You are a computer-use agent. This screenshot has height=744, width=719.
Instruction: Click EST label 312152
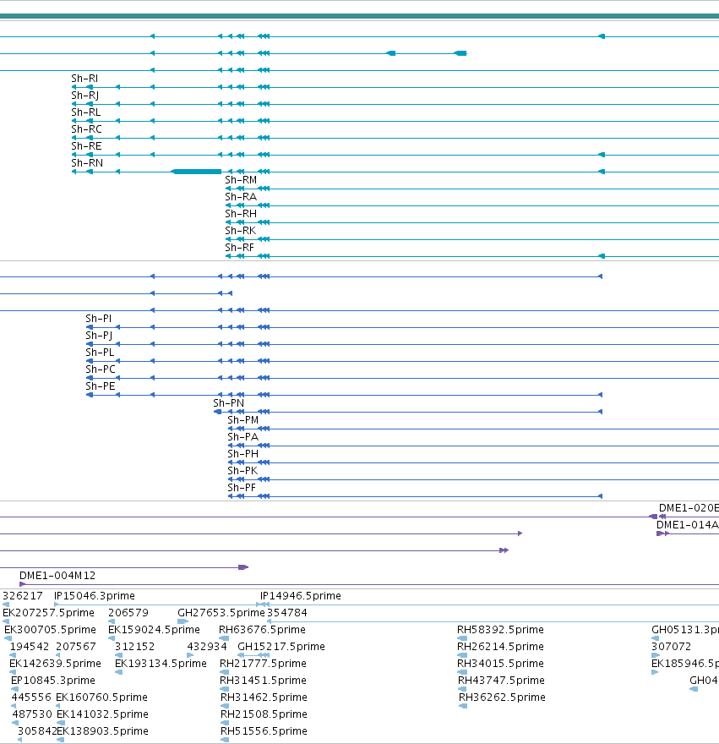coord(134,646)
